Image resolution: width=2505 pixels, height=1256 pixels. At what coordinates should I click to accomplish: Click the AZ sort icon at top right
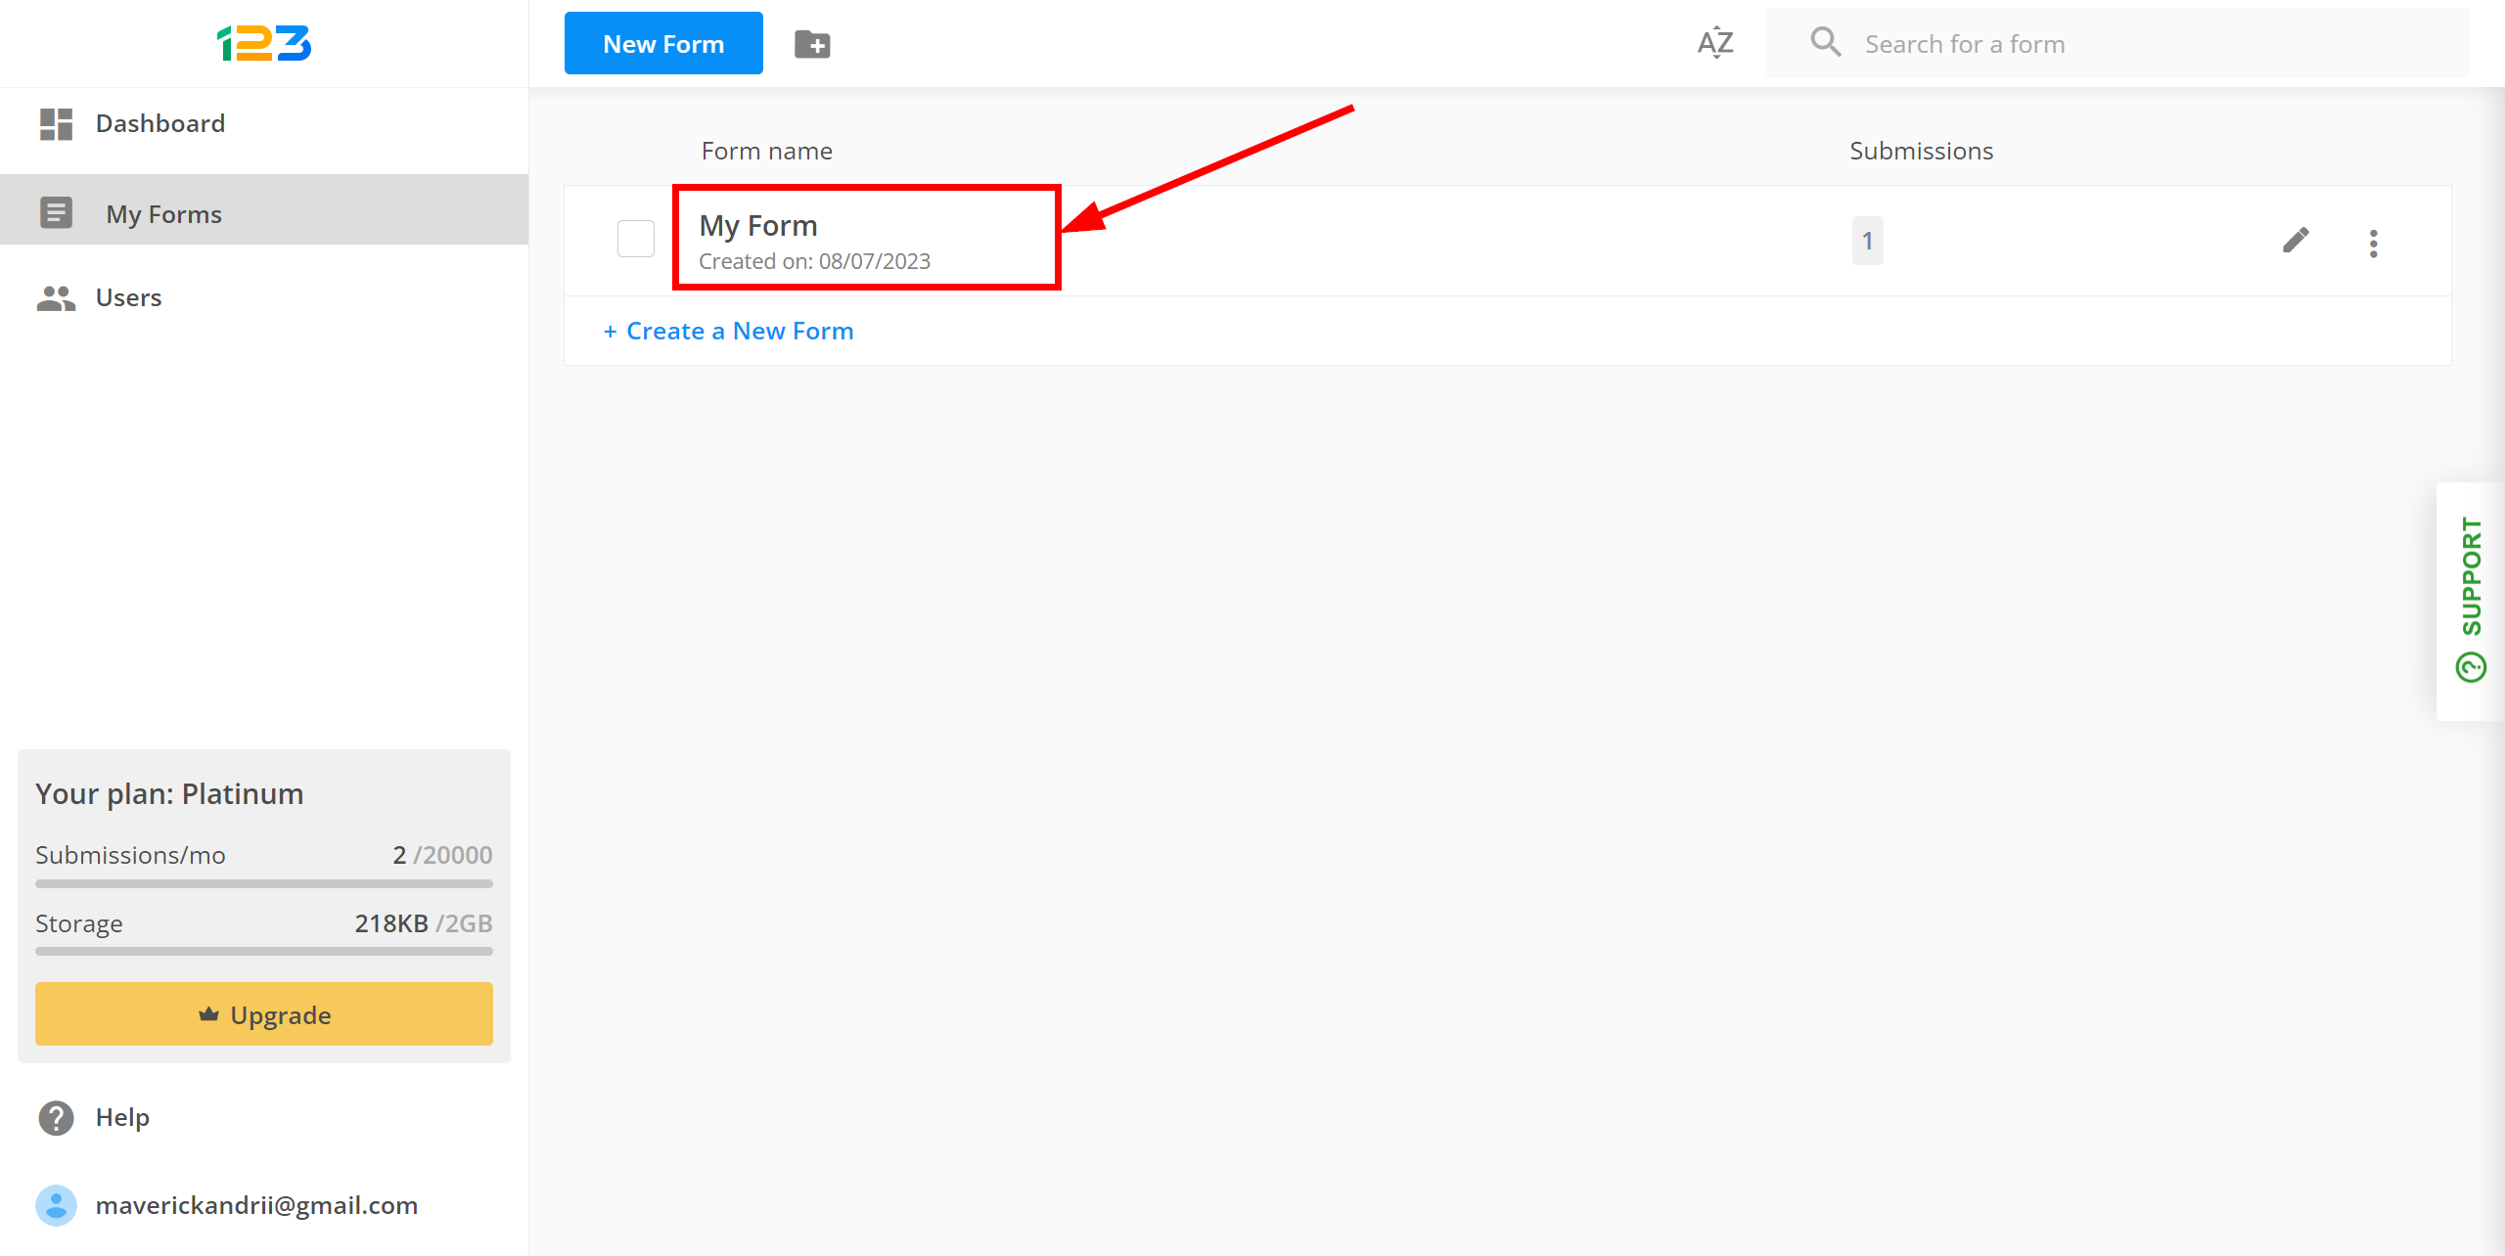click(x=1715, y=43)
